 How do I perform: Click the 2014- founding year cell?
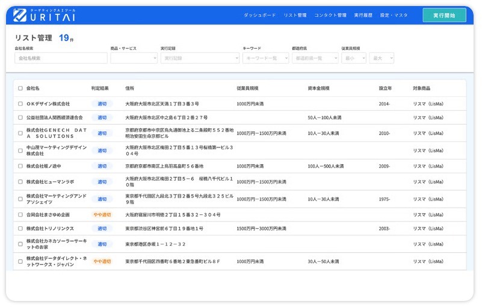coord(385,104)
